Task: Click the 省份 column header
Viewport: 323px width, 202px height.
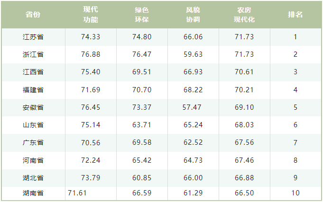Action: (33, 15)
